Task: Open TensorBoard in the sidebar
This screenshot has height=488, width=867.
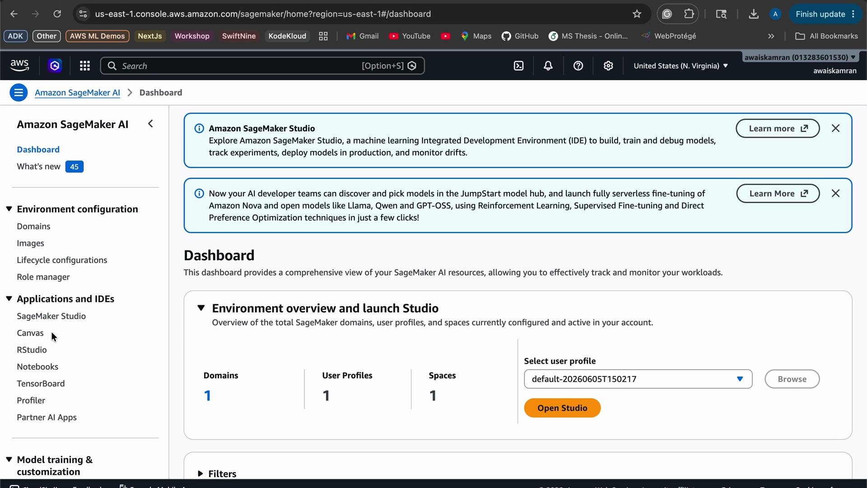Action: tap(41, 384)
